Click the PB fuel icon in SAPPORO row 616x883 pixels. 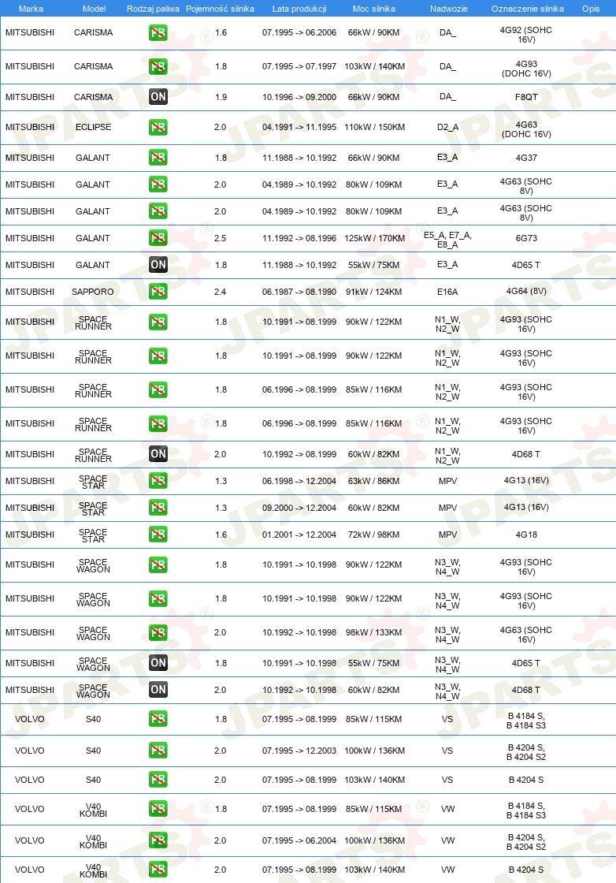tap(158, 292)
